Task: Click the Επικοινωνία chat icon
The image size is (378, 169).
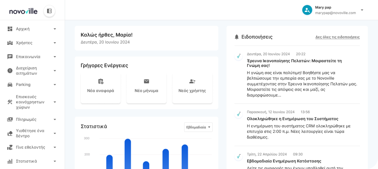Action: pyautogui.click(x=10, y=56)
